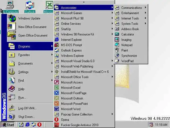Viewport: 170px width, 128px height.
Task: Select the Outlook desktop shortcut
Action: coord(30,7)
